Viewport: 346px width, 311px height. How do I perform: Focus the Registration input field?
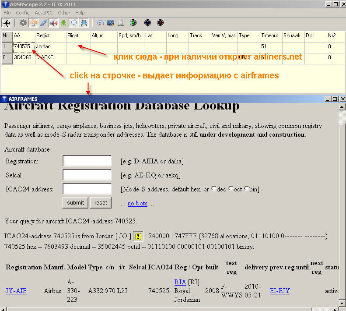87,161
